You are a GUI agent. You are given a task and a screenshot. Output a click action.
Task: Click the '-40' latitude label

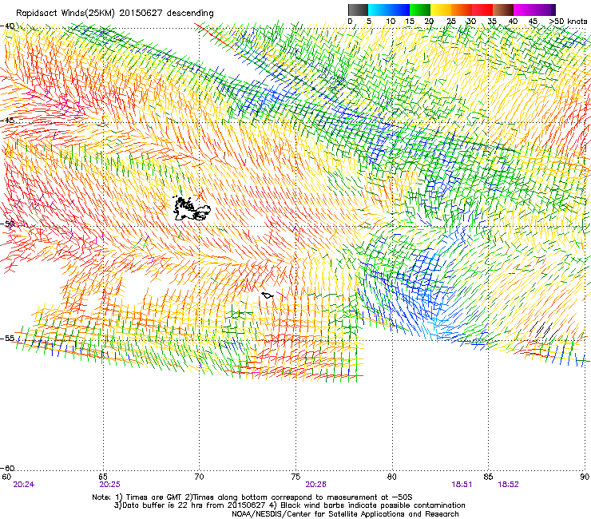click(7, 26)
